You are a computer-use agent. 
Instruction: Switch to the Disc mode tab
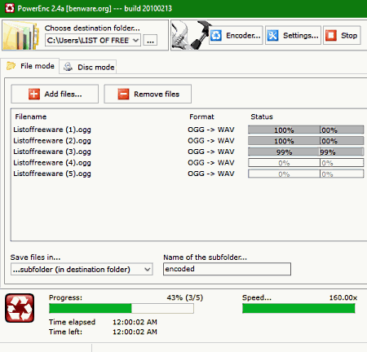point(88,67)
